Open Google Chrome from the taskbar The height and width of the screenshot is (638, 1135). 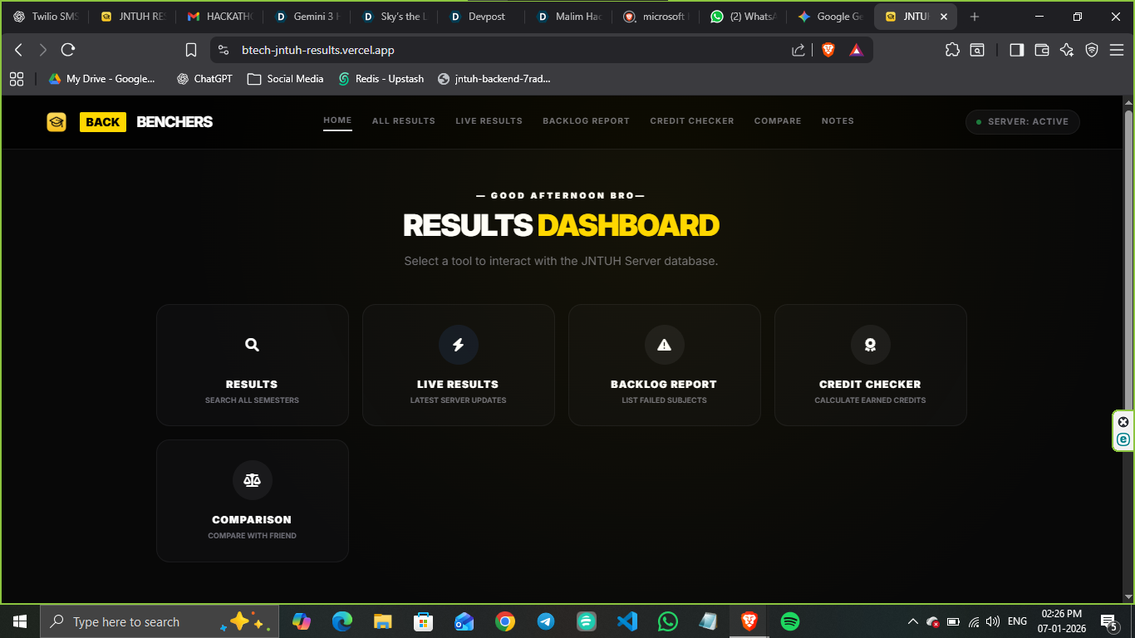click(505, 621)
